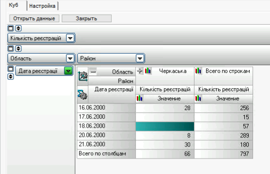
Task: Collapse the Область header minus button
Action: [93, 71]
